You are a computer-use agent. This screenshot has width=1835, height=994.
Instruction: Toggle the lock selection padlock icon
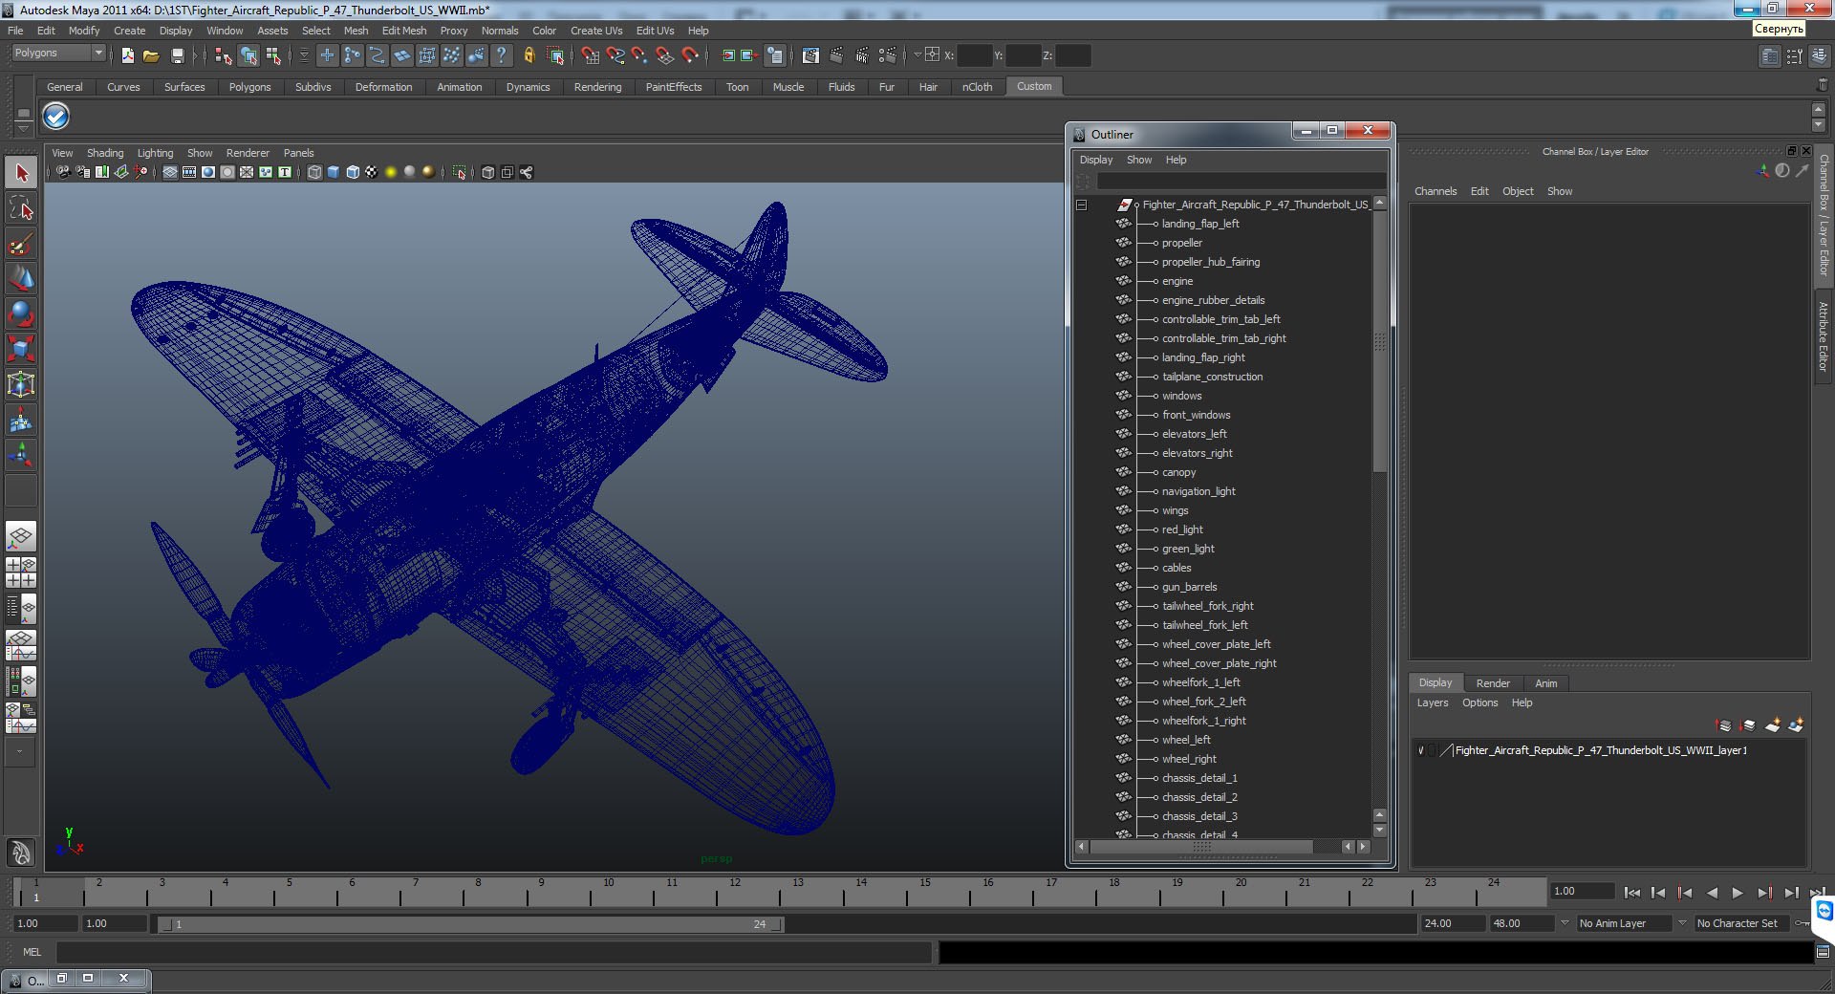coord(529,56)
